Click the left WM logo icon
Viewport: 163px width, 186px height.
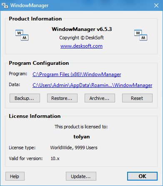[x=22, y=35]
